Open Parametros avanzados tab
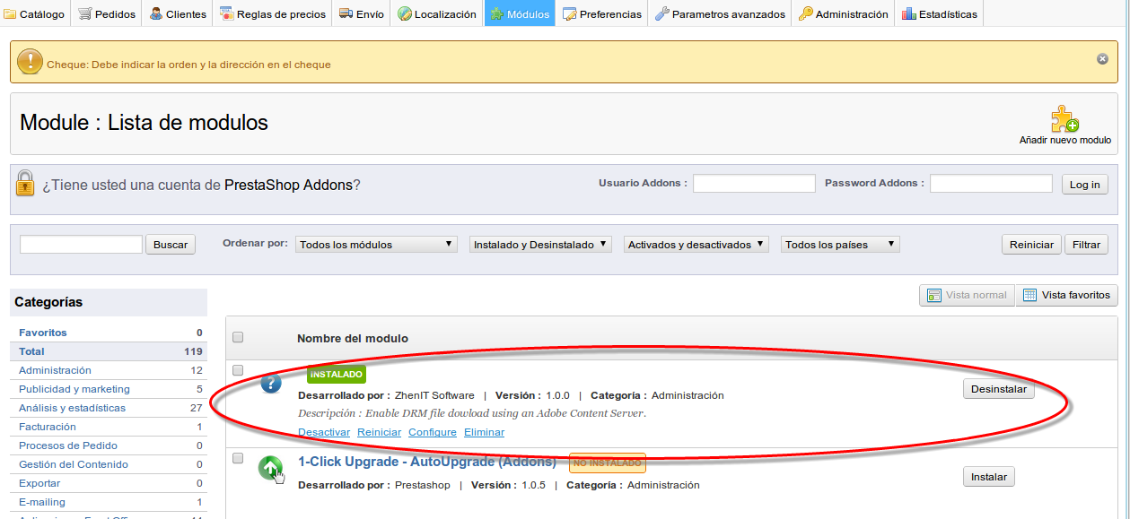Image resolution: width=1130 pixels, height=519 pixels. coord(721,13)
